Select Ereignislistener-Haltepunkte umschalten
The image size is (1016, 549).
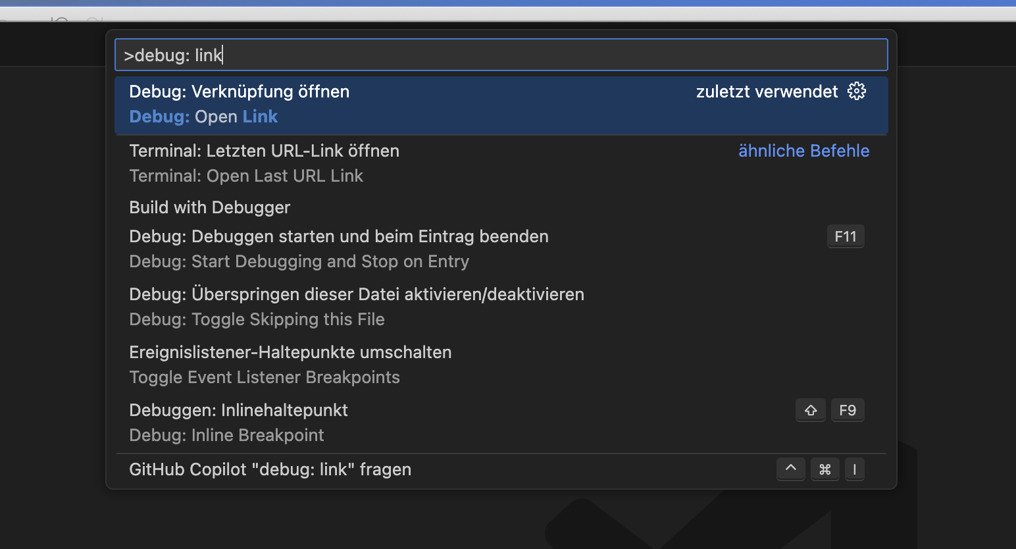290,352
